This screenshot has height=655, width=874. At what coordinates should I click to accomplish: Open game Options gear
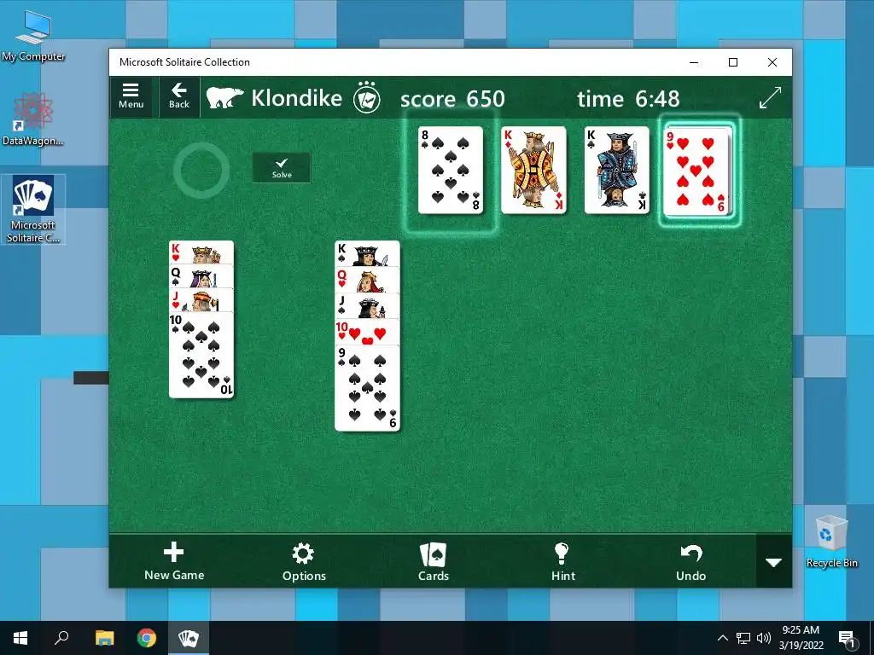click(x=304, y=561)
